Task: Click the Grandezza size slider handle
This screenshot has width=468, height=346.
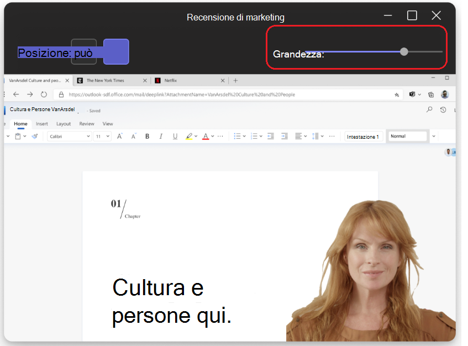Action: click(404, 51)
